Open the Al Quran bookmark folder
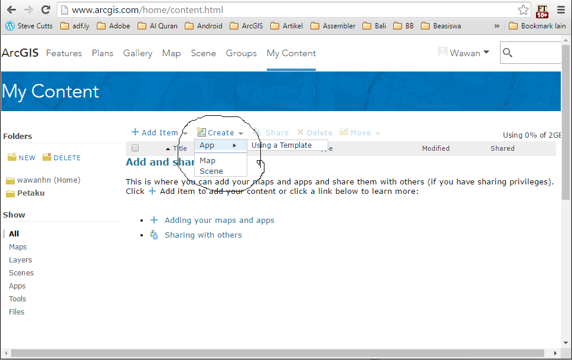 tap(158, 26)
